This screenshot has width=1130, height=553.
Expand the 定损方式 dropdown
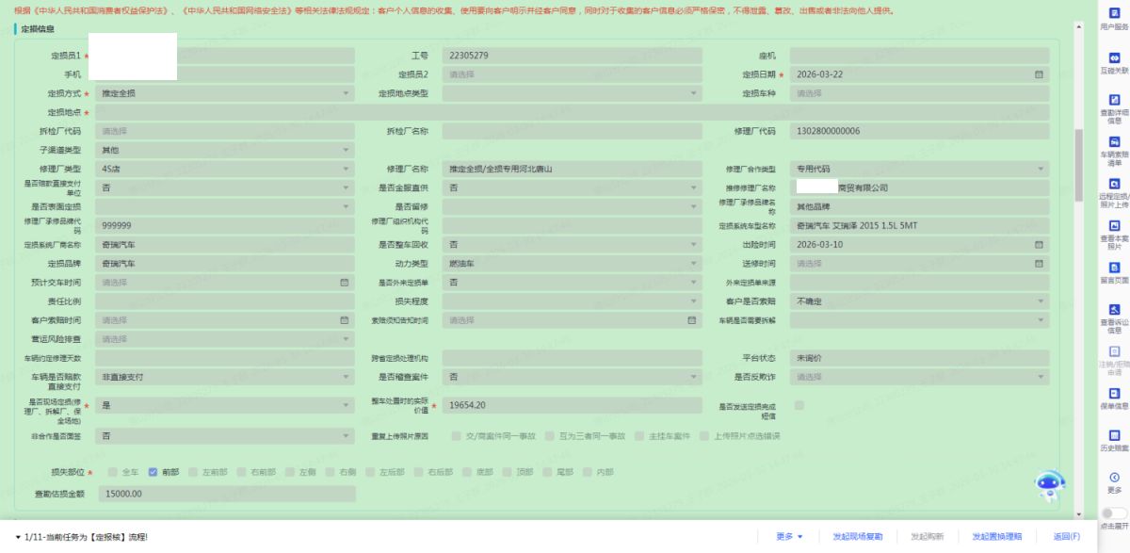(346, 93)
